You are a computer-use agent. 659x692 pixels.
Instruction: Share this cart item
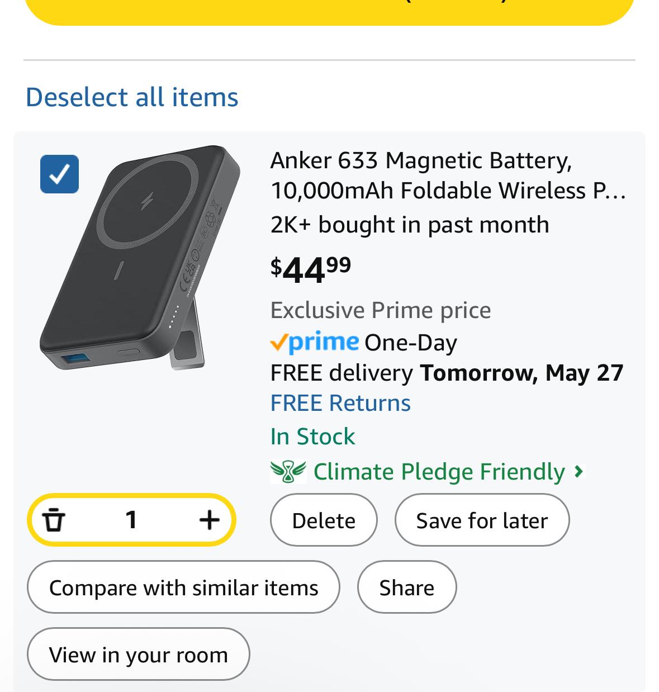click(x=407, y=587)
